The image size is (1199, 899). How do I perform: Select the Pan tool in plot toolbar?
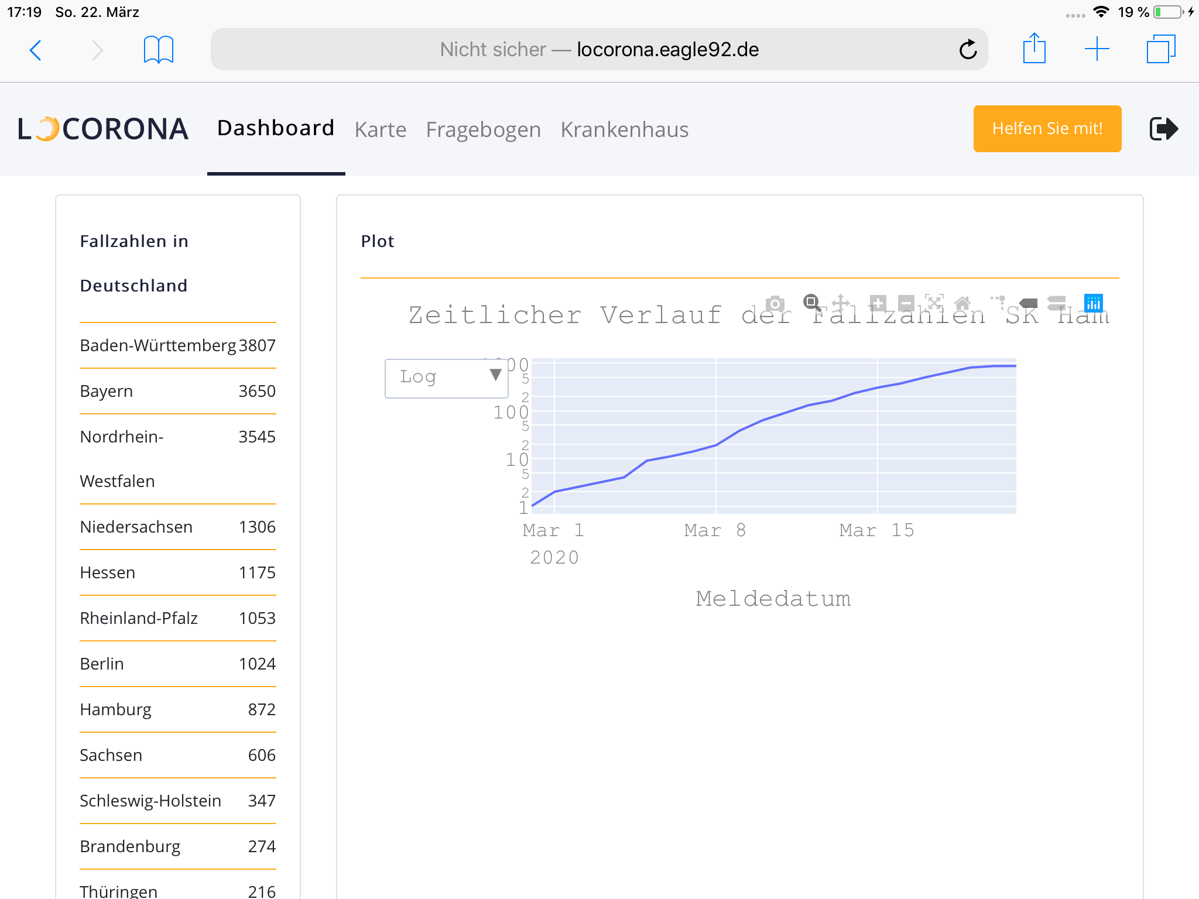pos(841,303)
